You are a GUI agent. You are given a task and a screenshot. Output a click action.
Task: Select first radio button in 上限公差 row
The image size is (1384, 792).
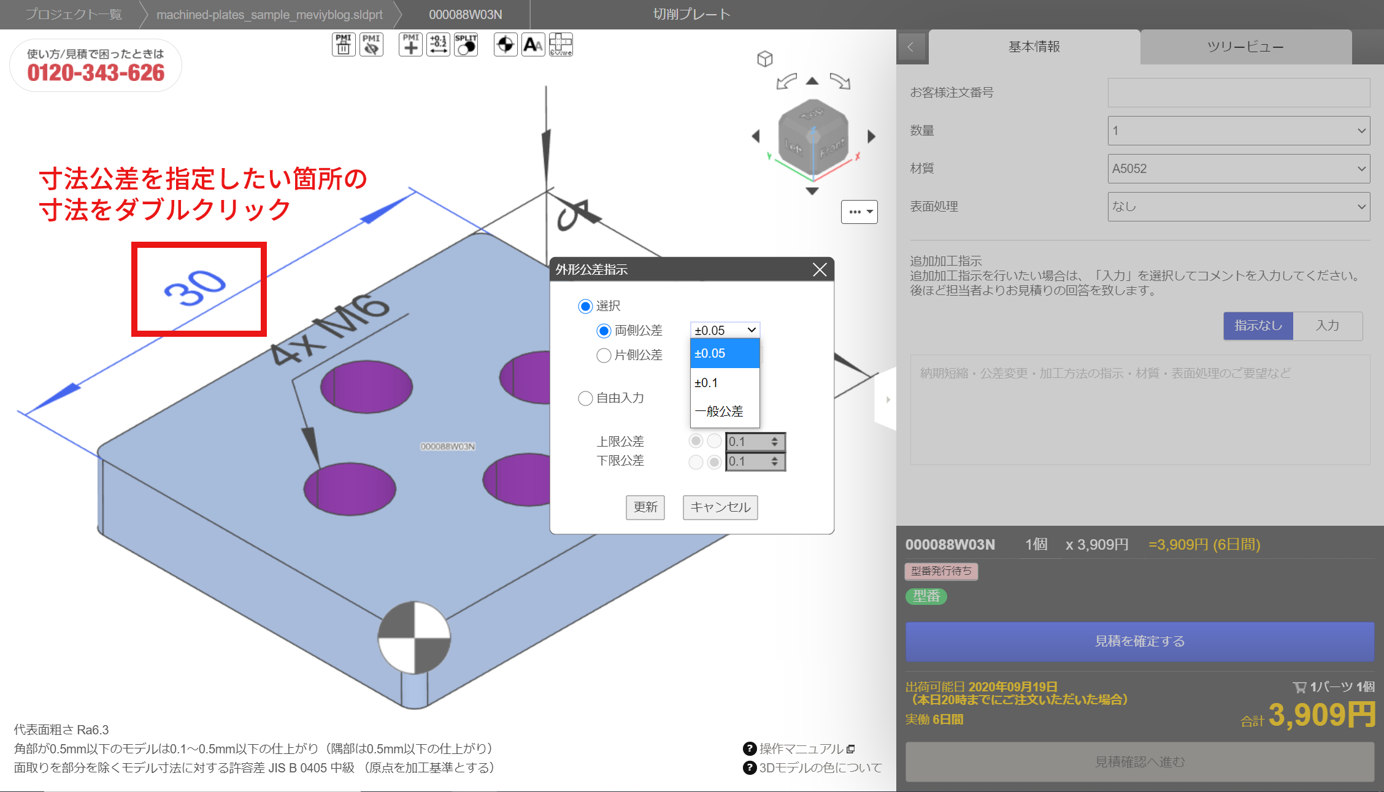click(696, 441)
